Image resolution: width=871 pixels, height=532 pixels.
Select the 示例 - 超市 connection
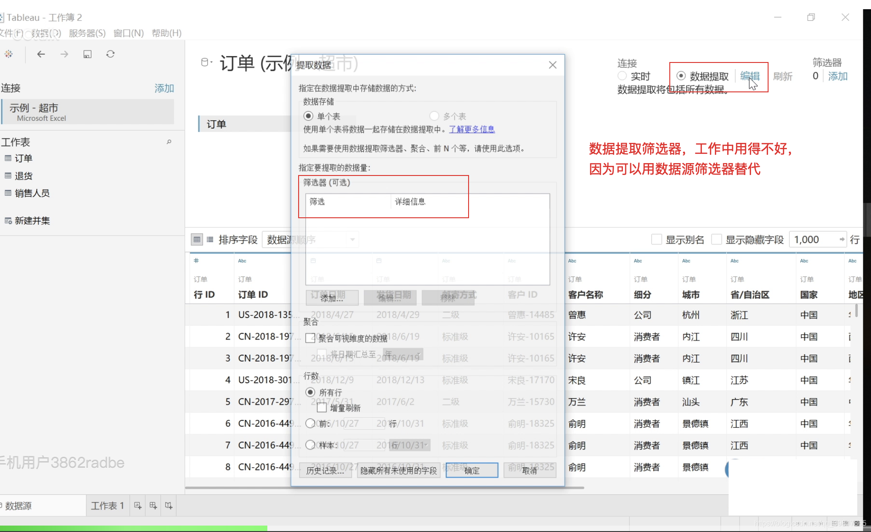point(87,112)
